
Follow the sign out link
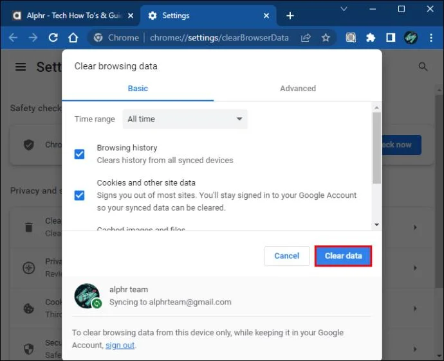tap(120, 345)
